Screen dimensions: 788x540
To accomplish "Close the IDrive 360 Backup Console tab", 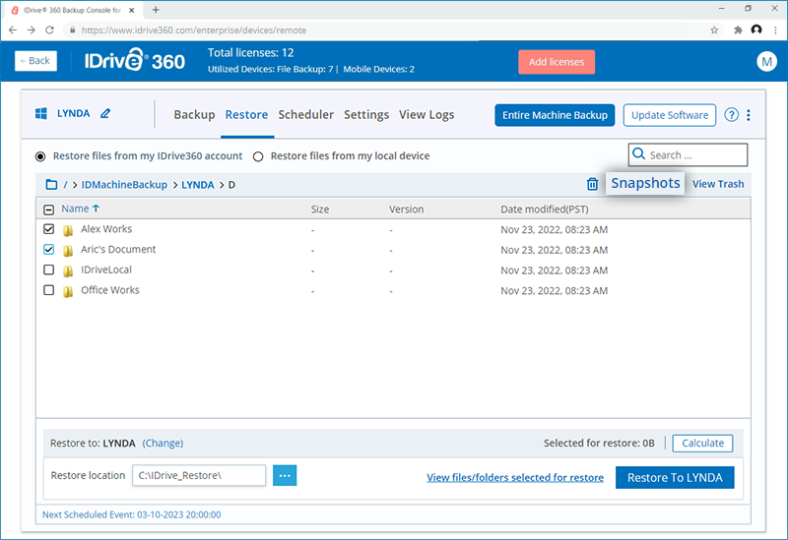I will point(132,10).
